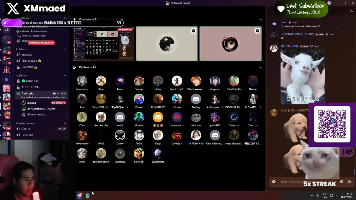Add a channel to Sub Kick category

(65, 76)
